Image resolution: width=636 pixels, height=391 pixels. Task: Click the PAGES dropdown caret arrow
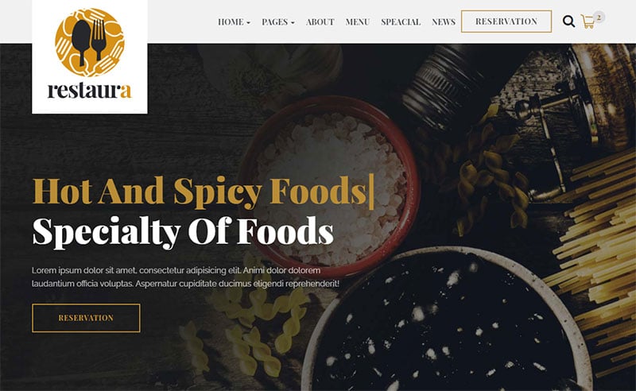[x=293, y=23]
